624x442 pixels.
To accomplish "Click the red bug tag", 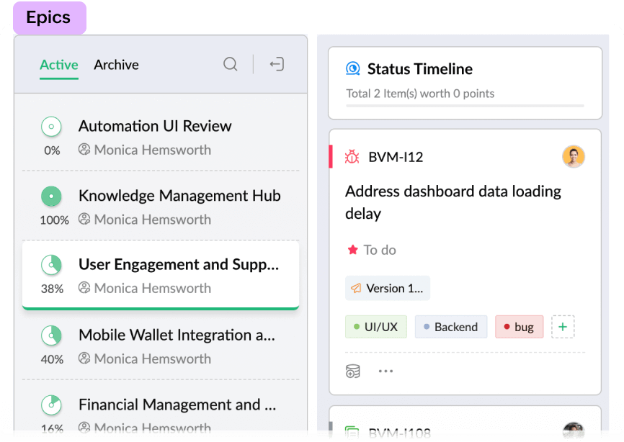I will pos(519,327).
